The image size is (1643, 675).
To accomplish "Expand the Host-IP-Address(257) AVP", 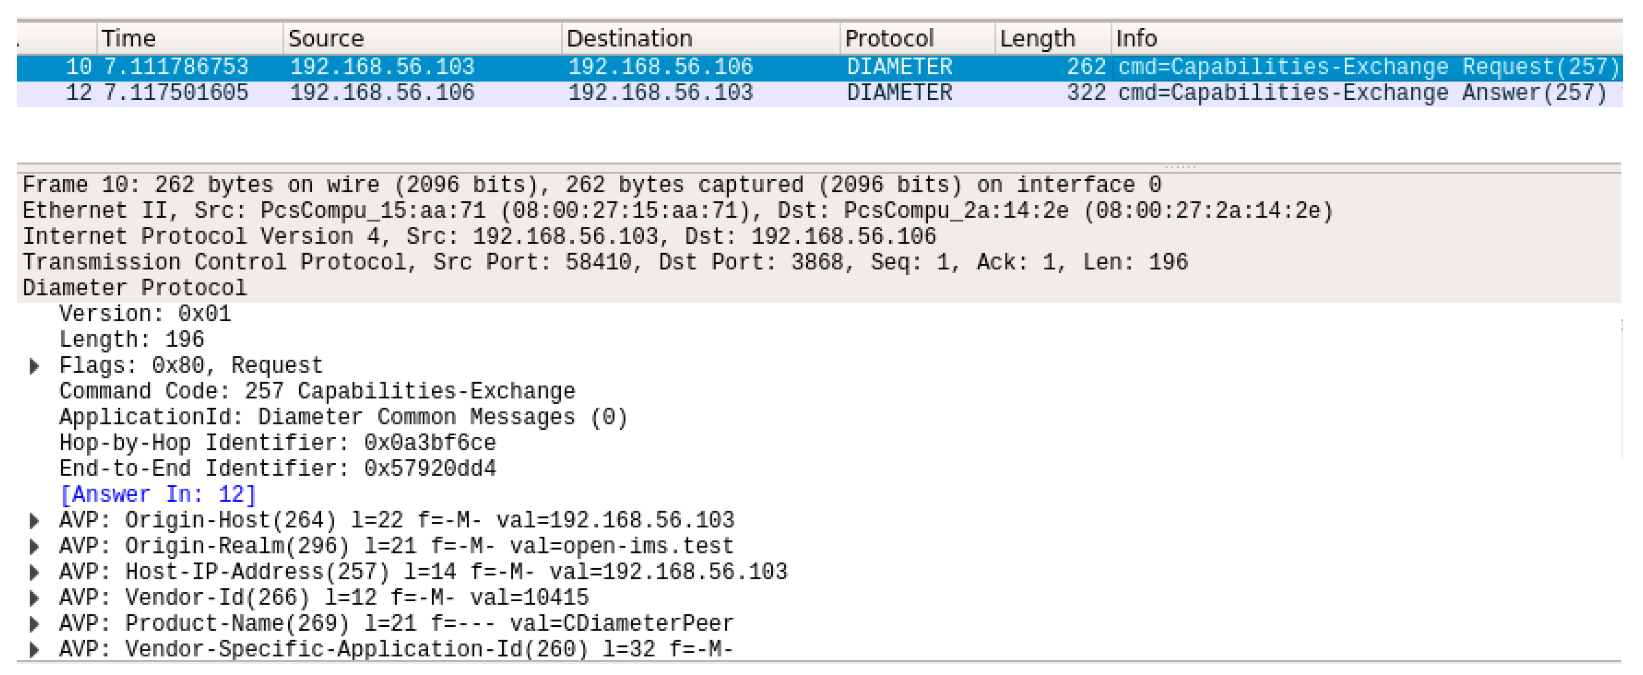I will point(34,573).
